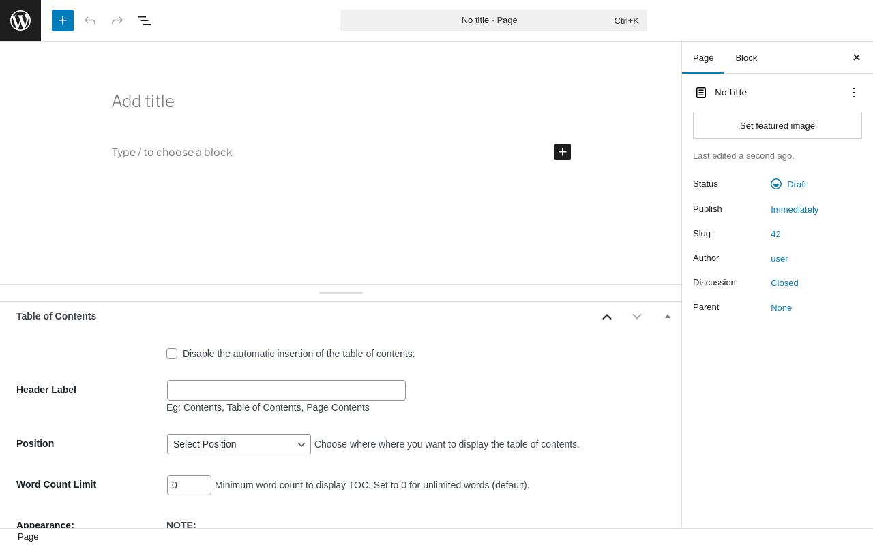Move Table of Contents panel up
Image resolution: width=873 pixels, height=545 pixels.
click(x=607, y=317)
